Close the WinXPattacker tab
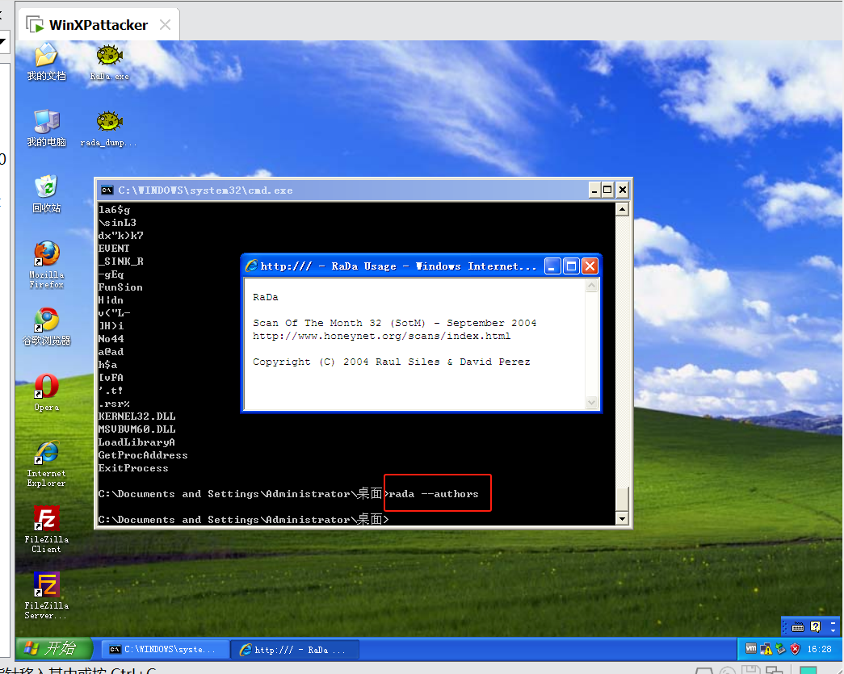Screen dimensions: 844x674 pos(166,25)
